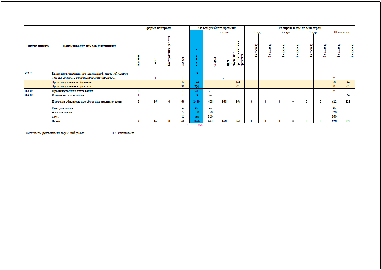Select the 'Объем учебного времени' header
The image size is (381, 270).
point(217,28)
